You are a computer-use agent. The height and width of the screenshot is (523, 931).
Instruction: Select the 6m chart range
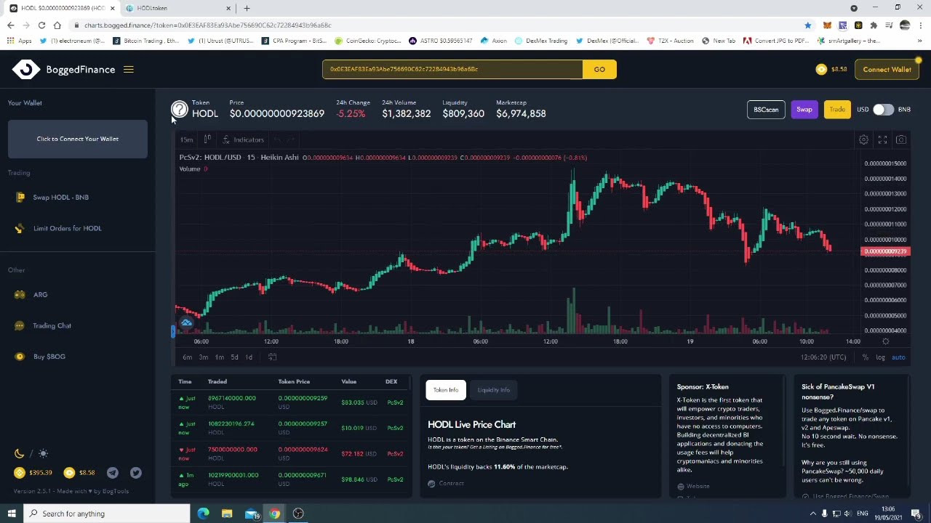[187, 357]
